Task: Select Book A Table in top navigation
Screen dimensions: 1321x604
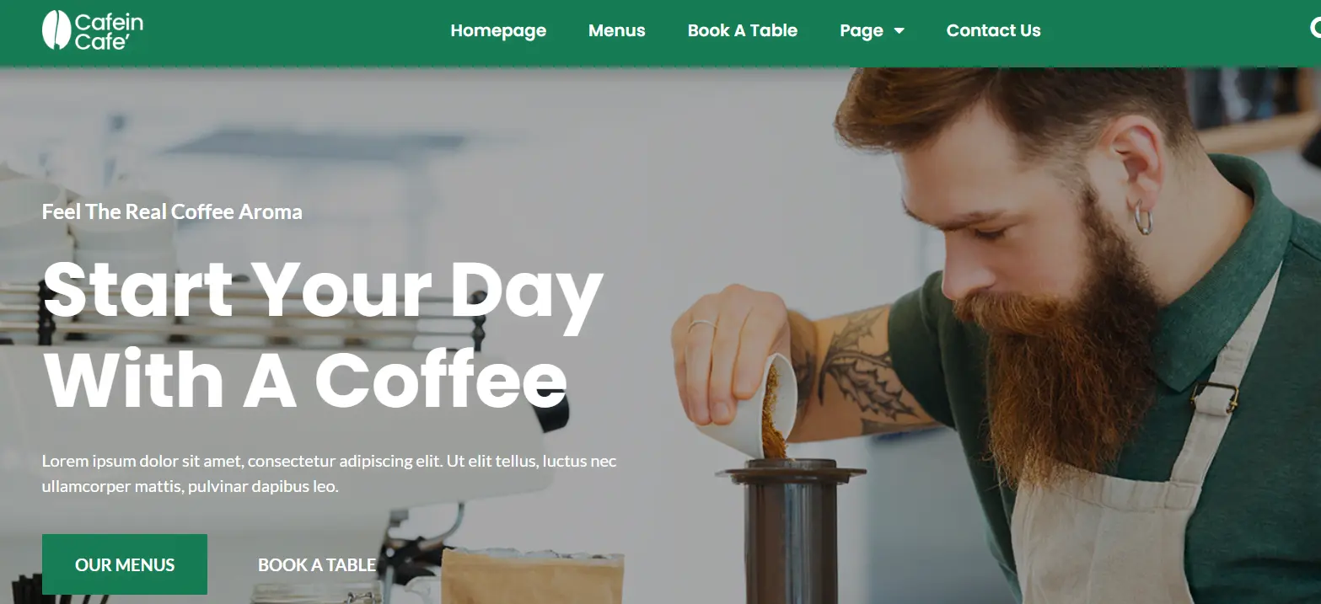Action: coord(742,30)
